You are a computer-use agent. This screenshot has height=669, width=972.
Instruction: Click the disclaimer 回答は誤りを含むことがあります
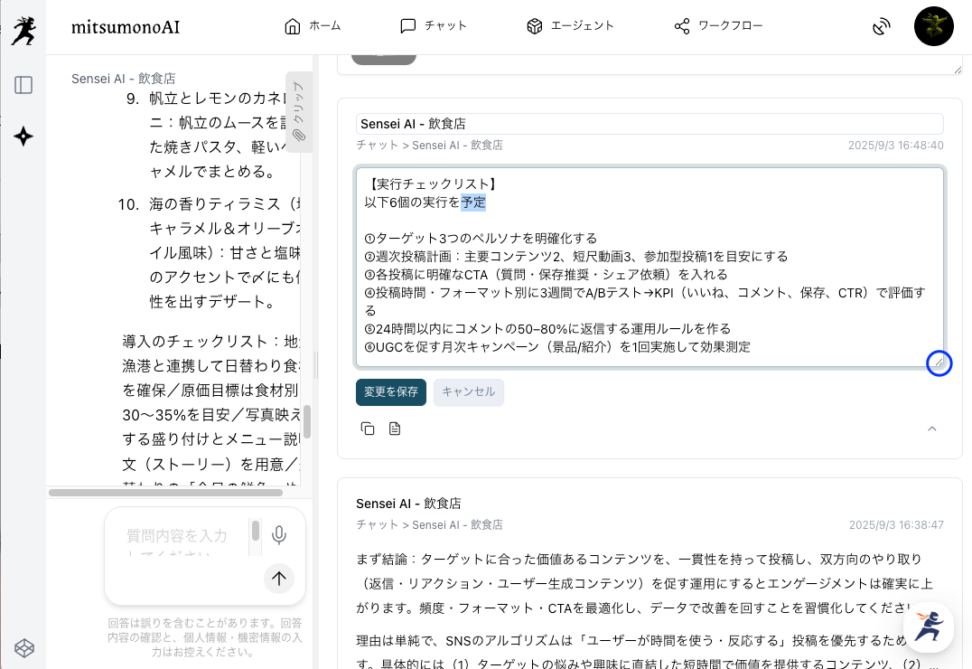(205, 637)
